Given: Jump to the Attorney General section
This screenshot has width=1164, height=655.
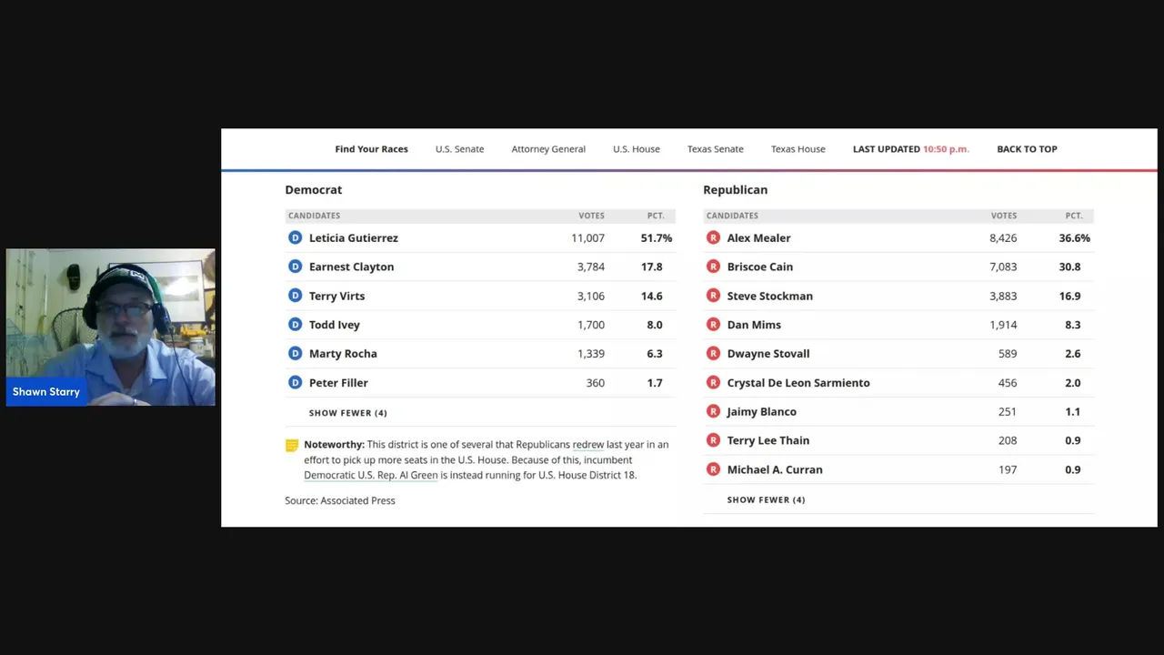Looking at the screenshot, I should (x=548, y=149).
